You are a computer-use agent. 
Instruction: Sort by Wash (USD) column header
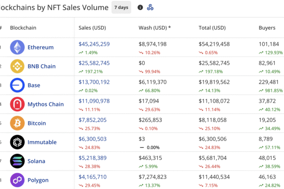coord(154,28)
